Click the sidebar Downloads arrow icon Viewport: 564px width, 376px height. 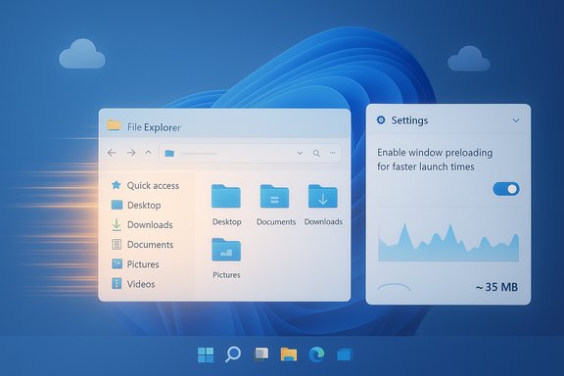117,224
